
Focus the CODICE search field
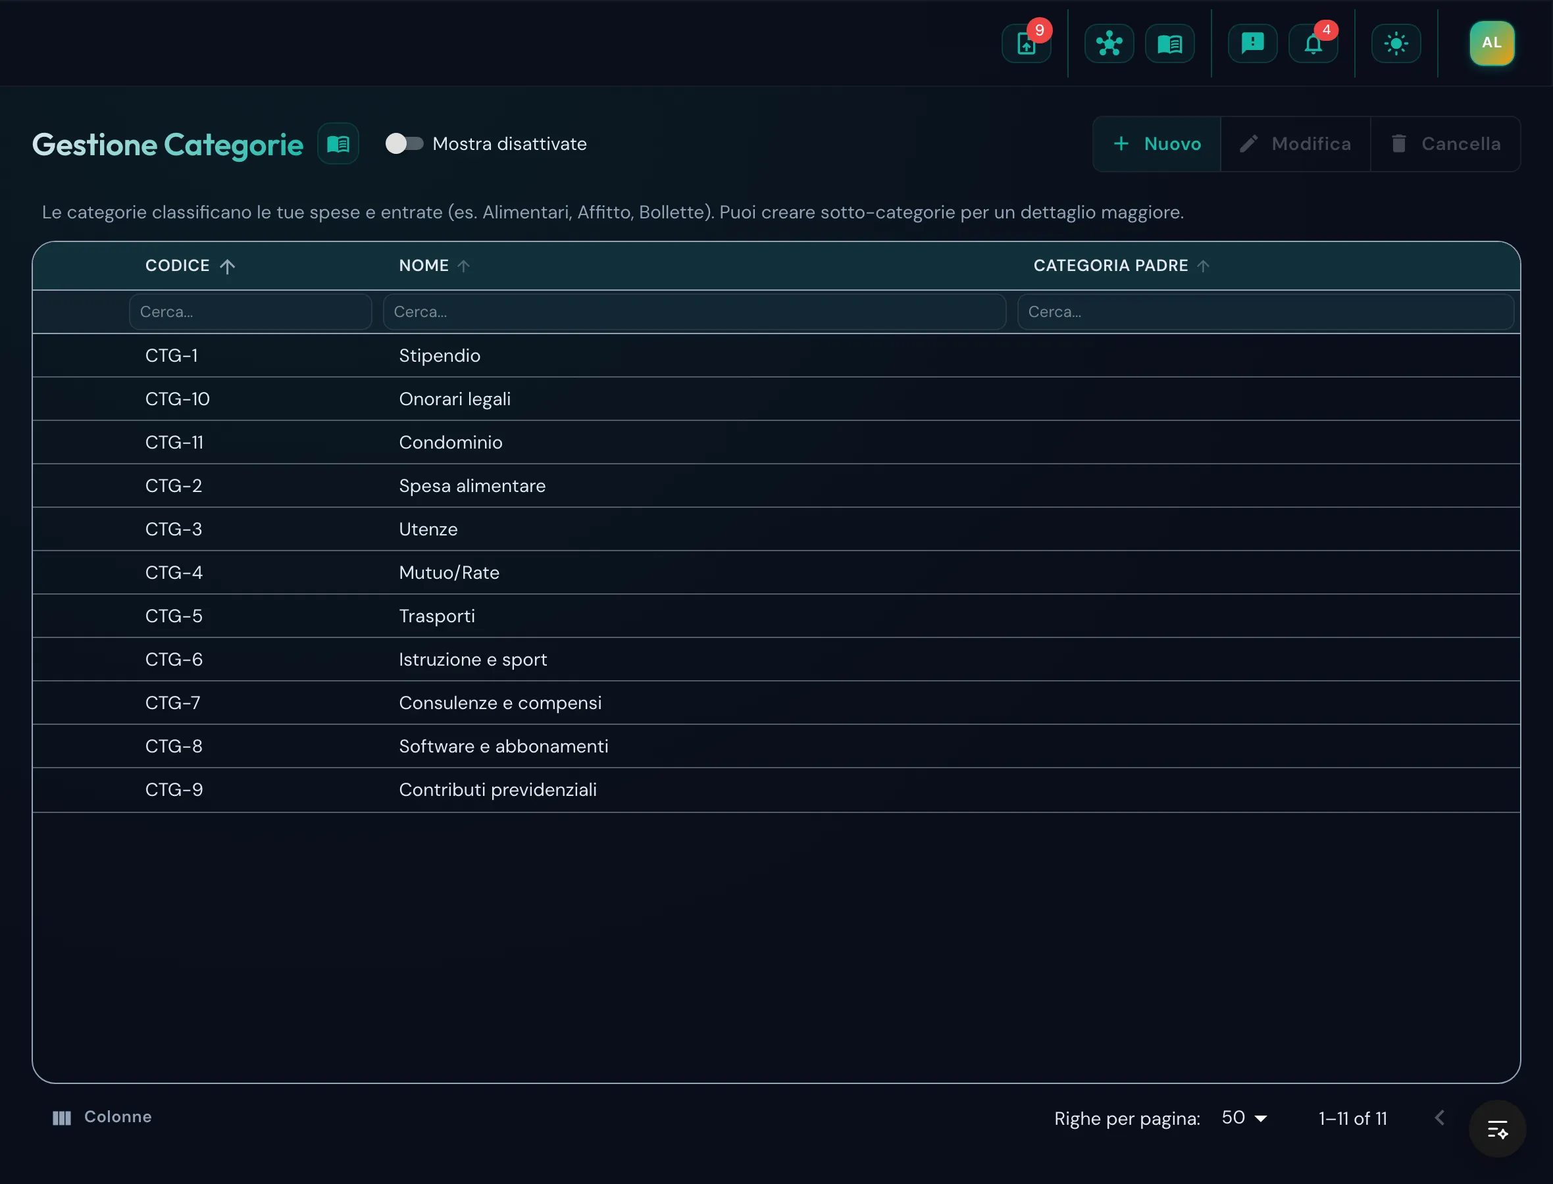coord(250,312)
